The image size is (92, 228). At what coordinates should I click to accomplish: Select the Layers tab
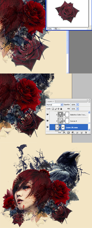[x=50, y=101]
